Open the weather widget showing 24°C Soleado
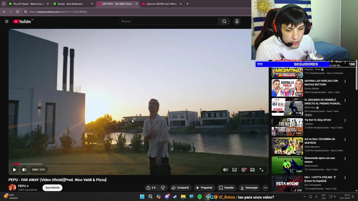The image size is (358, 201). [x=11, y=197]
